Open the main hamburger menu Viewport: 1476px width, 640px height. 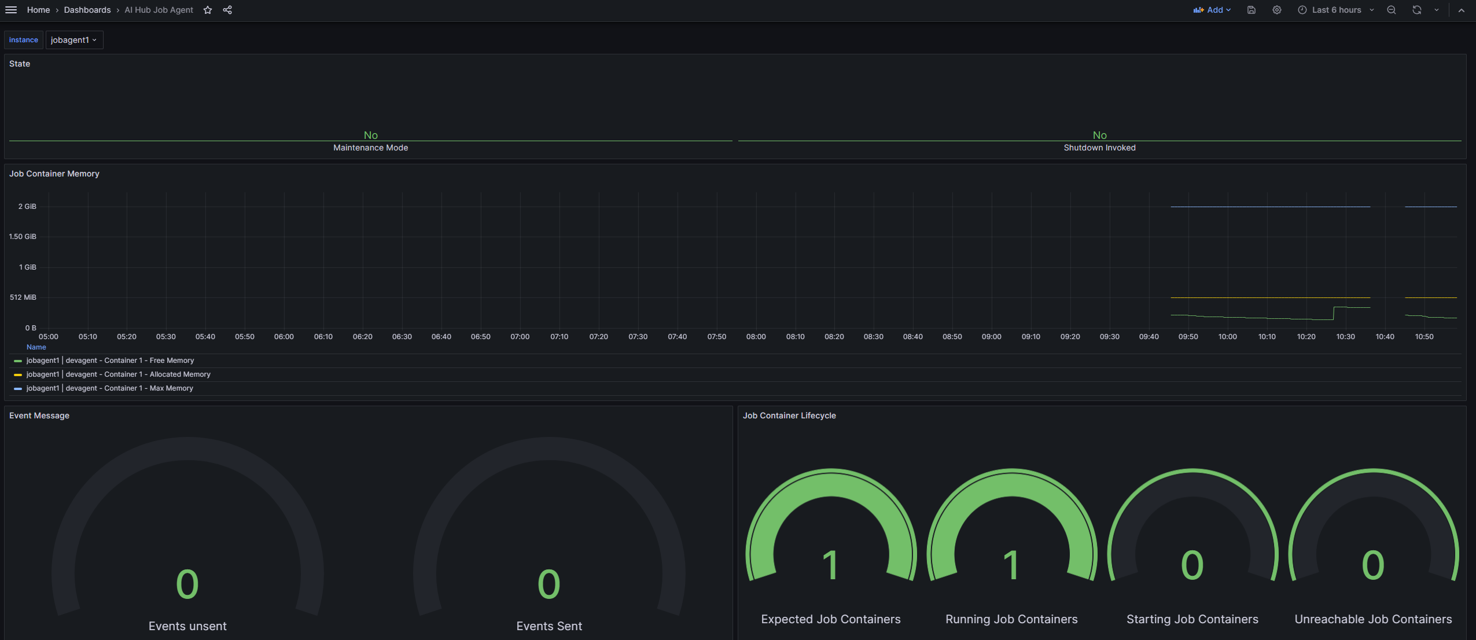(x=11, y=10)
